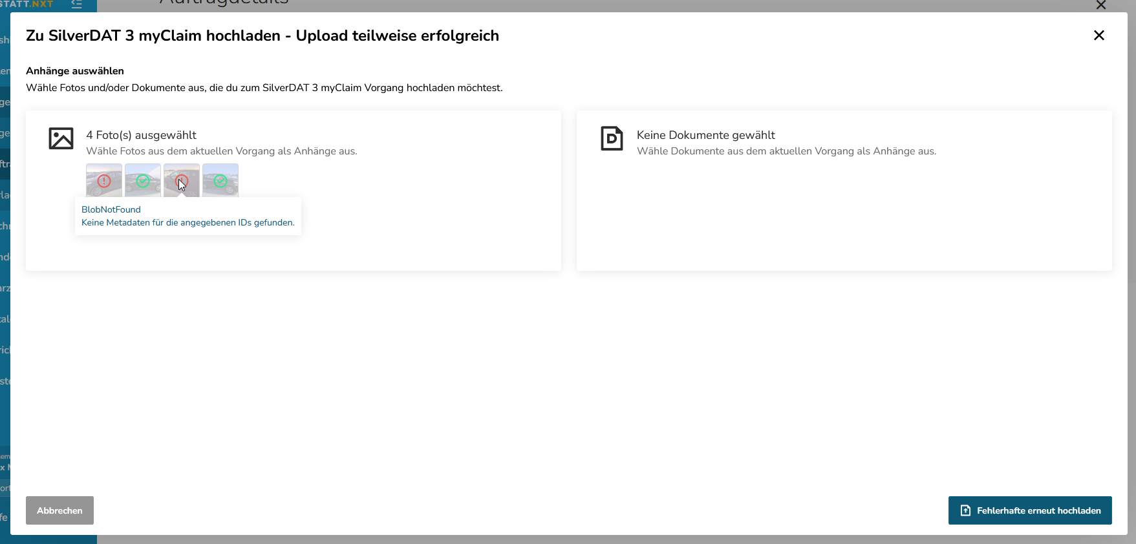Collapse the sidebar via the menu-fold icon

(77, 4)
